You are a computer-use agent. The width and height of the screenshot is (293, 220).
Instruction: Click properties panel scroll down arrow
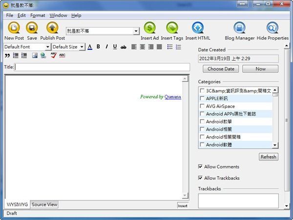[x=287, y=206]
